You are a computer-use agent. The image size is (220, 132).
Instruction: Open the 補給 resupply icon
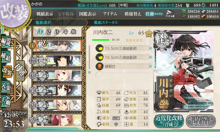pyautogui.click(x=6, y=57)
